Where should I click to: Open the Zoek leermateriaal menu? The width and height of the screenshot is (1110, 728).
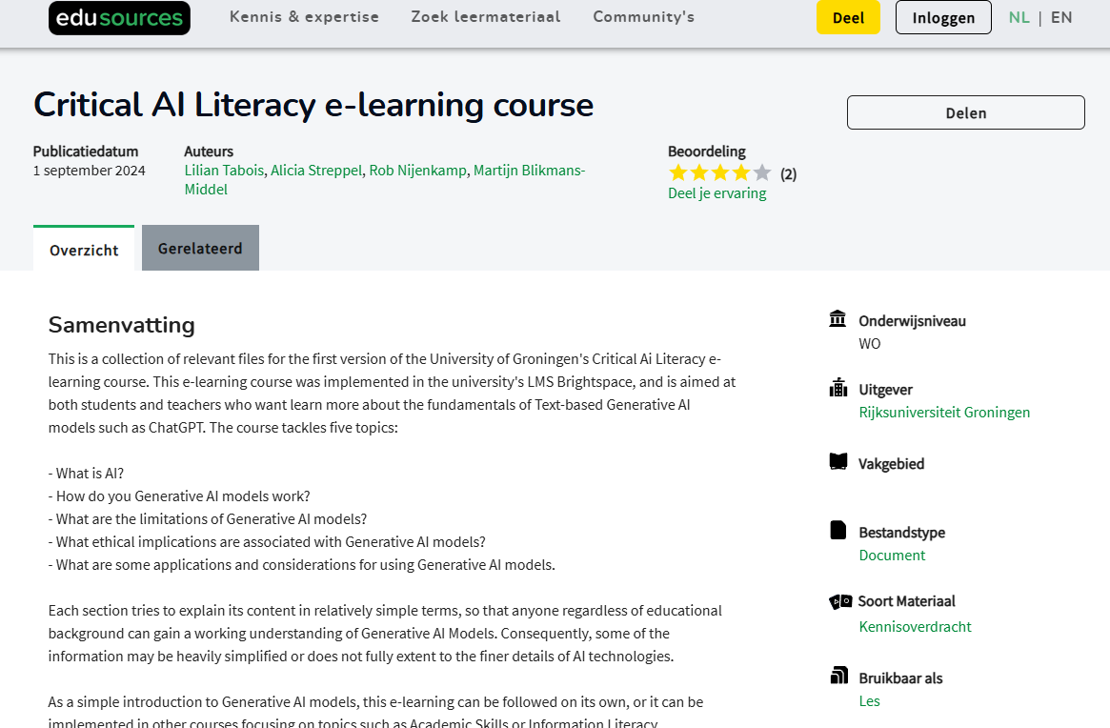pyautogui.click(x=486, y=17)
